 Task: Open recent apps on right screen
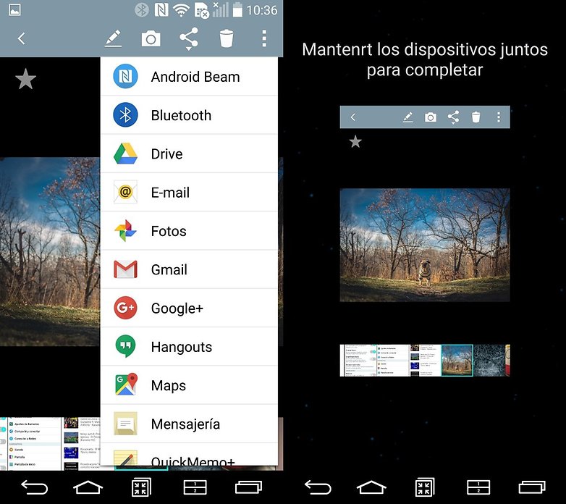(532, 487)
